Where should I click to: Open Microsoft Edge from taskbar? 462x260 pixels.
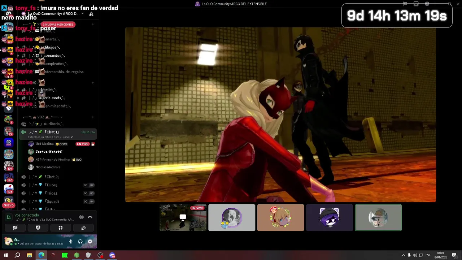point(41,255)
